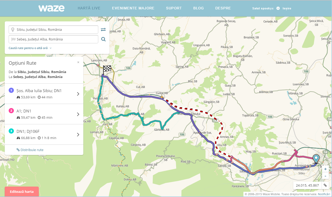Close the Opțiuni Rute panel
This screenshot has width=332, height=197.
pyautogui.click(x=78, y=62)
